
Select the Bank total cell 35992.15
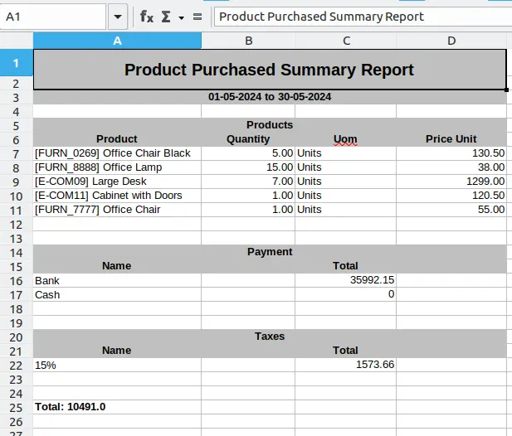[345, 280]
